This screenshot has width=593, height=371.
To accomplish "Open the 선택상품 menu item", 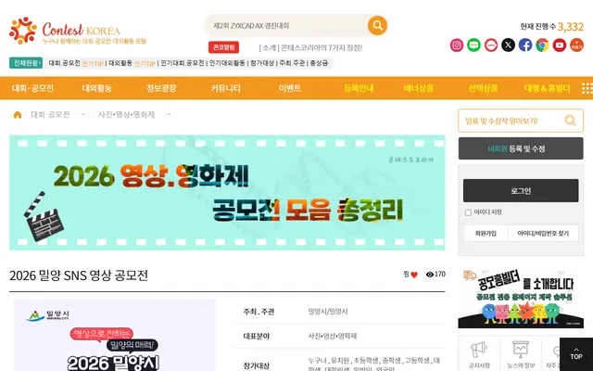I will tap(483, 88).
